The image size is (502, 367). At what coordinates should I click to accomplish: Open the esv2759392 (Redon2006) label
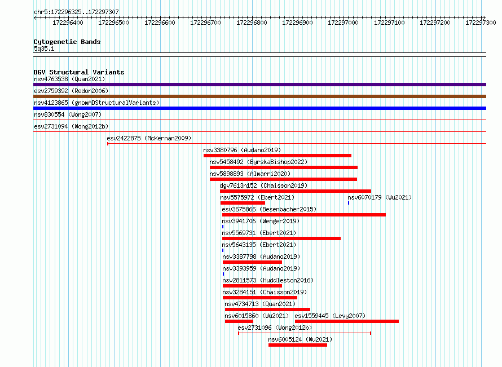click(x=71, y=91)
